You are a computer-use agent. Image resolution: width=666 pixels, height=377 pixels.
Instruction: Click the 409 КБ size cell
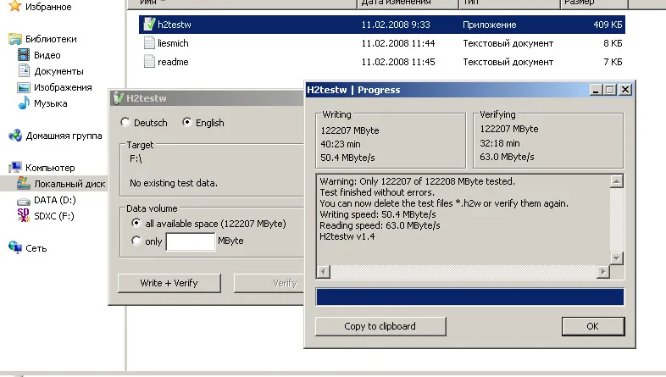coord(608,25)
